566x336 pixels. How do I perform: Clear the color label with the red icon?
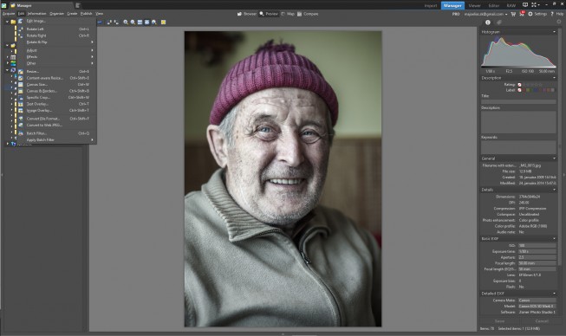pyautogui.click(x=519, y=90)
